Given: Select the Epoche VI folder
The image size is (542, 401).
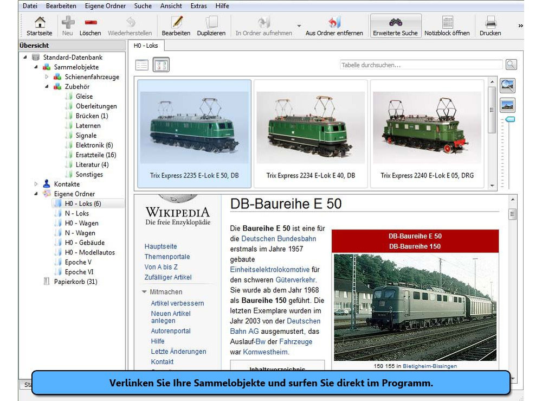Looking at the screenshot, I should pyautogui.click(x=79, y=272).
